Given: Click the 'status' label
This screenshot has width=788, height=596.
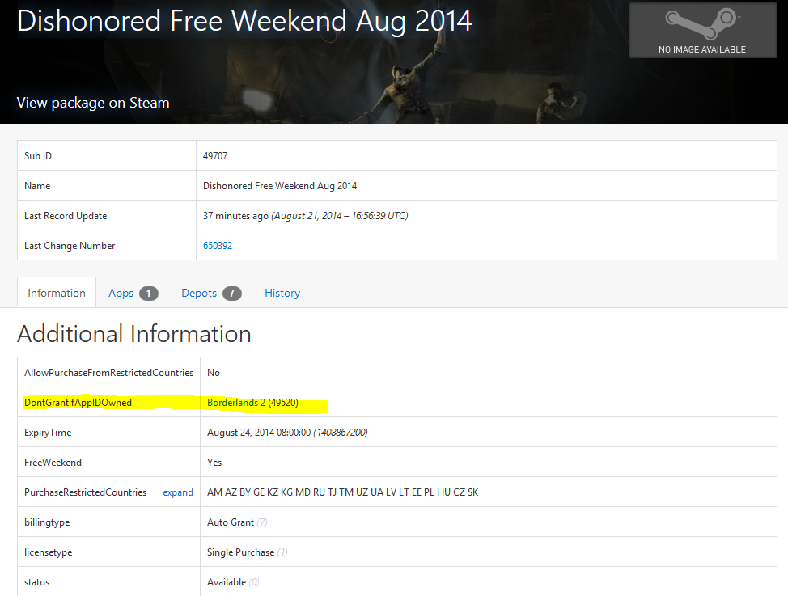Looking at the screenshot, I should pos(36,582).
